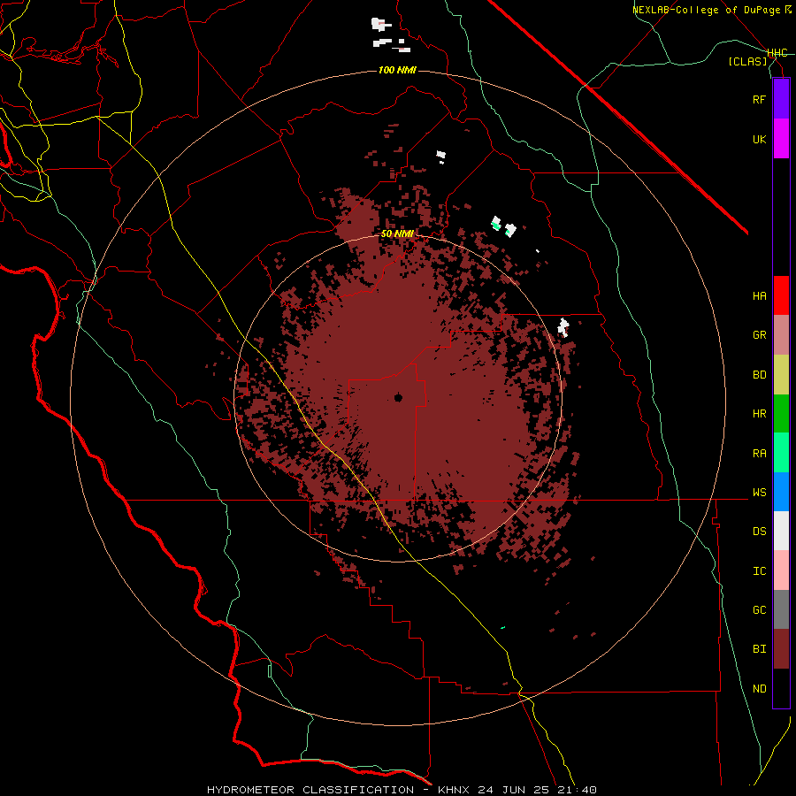
Task: Click the UK magenta legend swatch
Action: pos(781,139)
